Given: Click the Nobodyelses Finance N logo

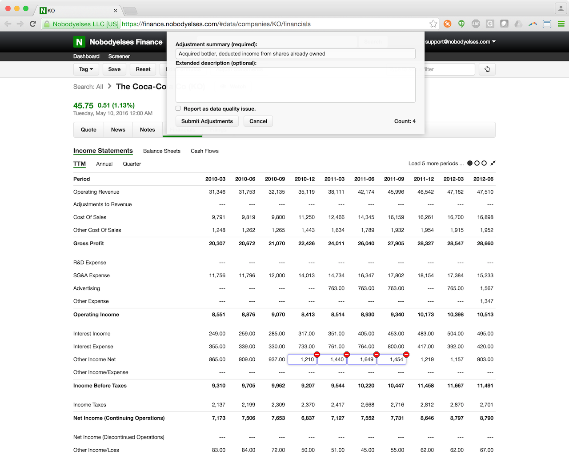Looking at the screenshot, I should [x=79, y=42].
